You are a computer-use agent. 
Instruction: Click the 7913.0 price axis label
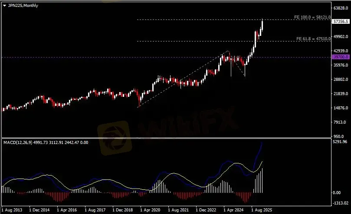[x=340, y=122]
